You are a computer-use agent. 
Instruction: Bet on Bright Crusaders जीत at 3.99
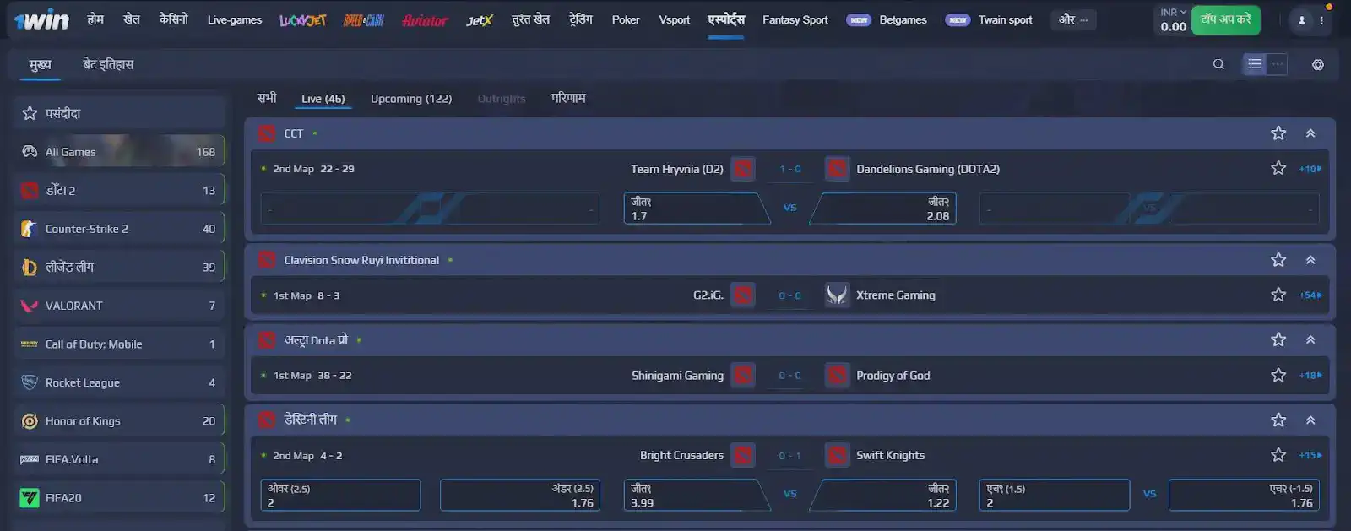[696, 496]
